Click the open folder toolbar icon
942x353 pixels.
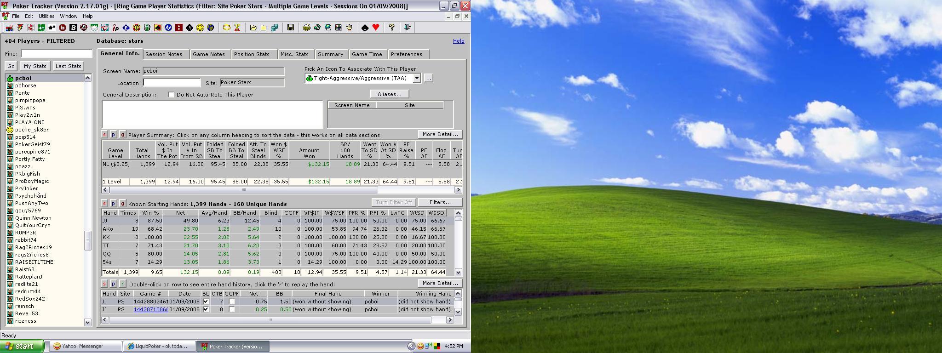(253, 28)
